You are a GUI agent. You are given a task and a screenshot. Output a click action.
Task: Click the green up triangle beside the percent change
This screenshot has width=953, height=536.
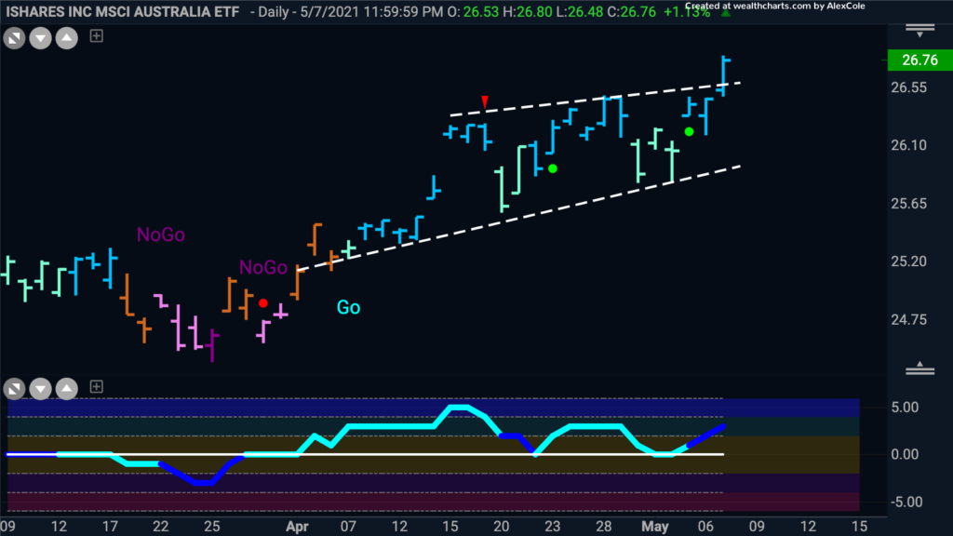725,12
